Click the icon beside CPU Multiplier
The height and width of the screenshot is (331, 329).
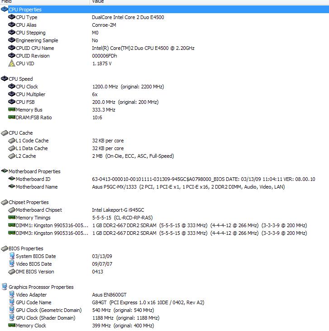[12, 94]
